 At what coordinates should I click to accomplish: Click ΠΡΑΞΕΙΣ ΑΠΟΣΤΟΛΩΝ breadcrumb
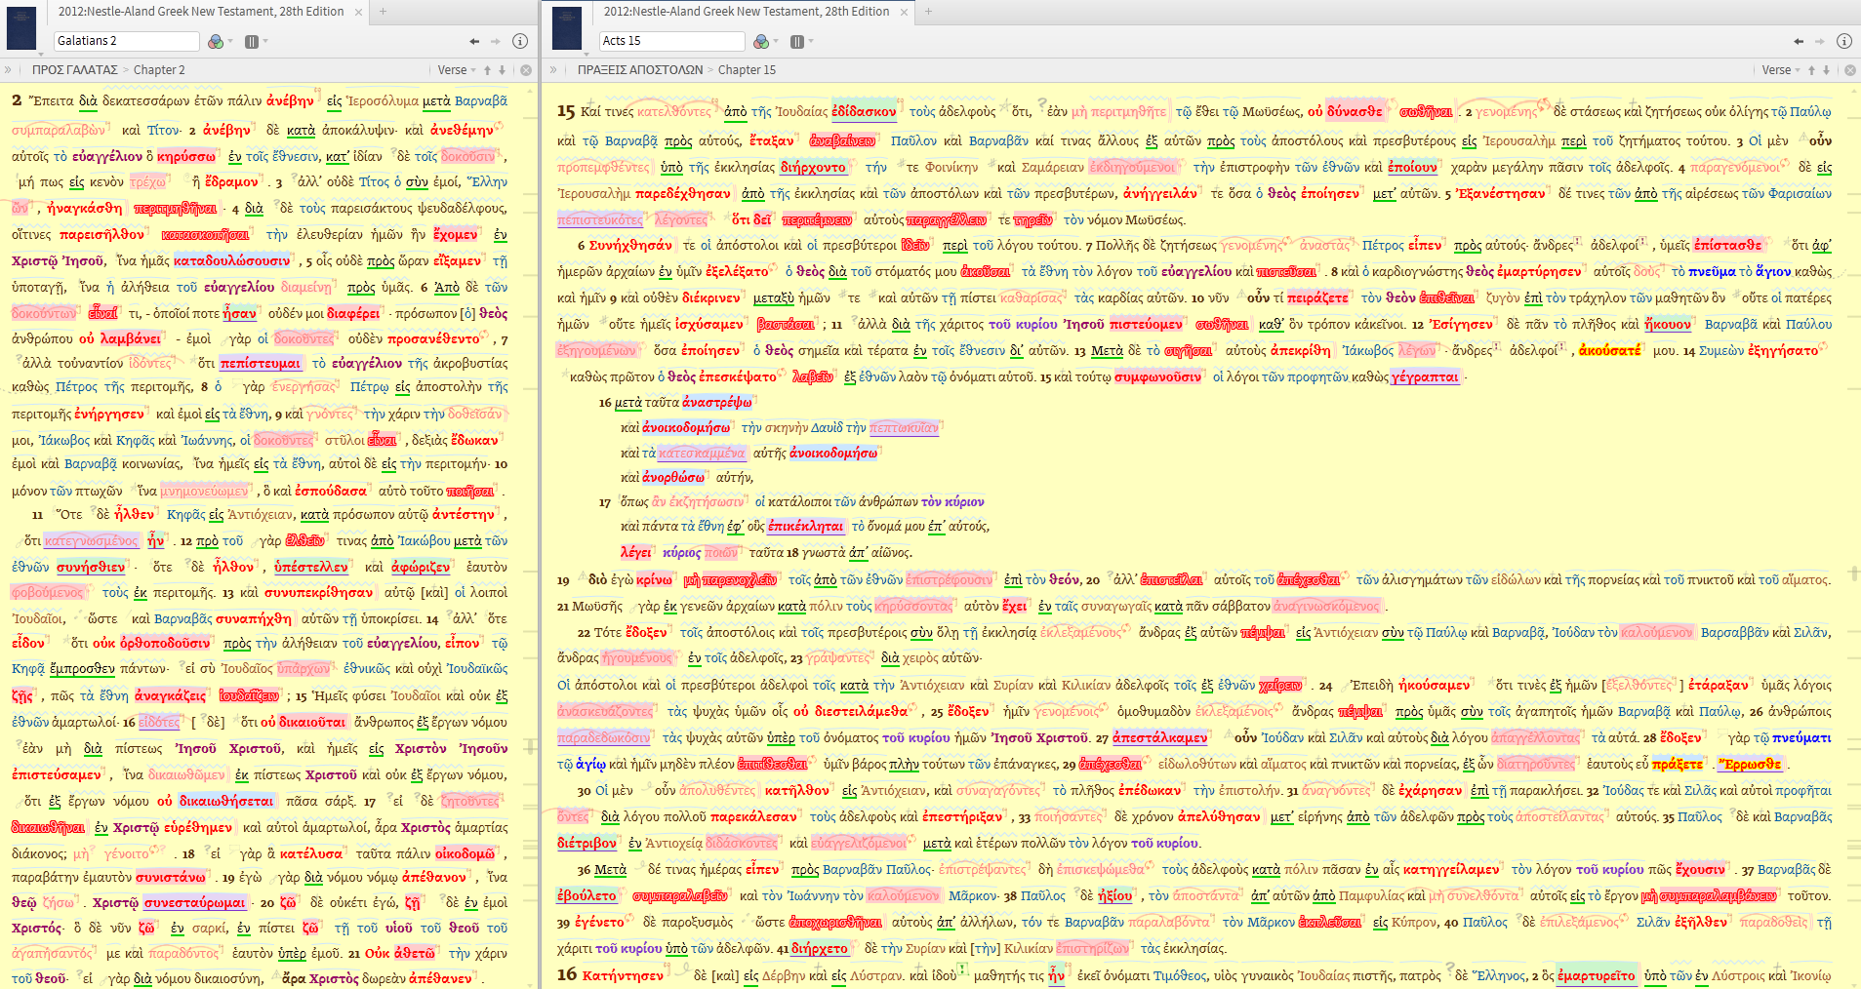[x=640, y=70]
